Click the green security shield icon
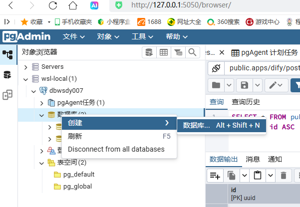 (119, 5)
